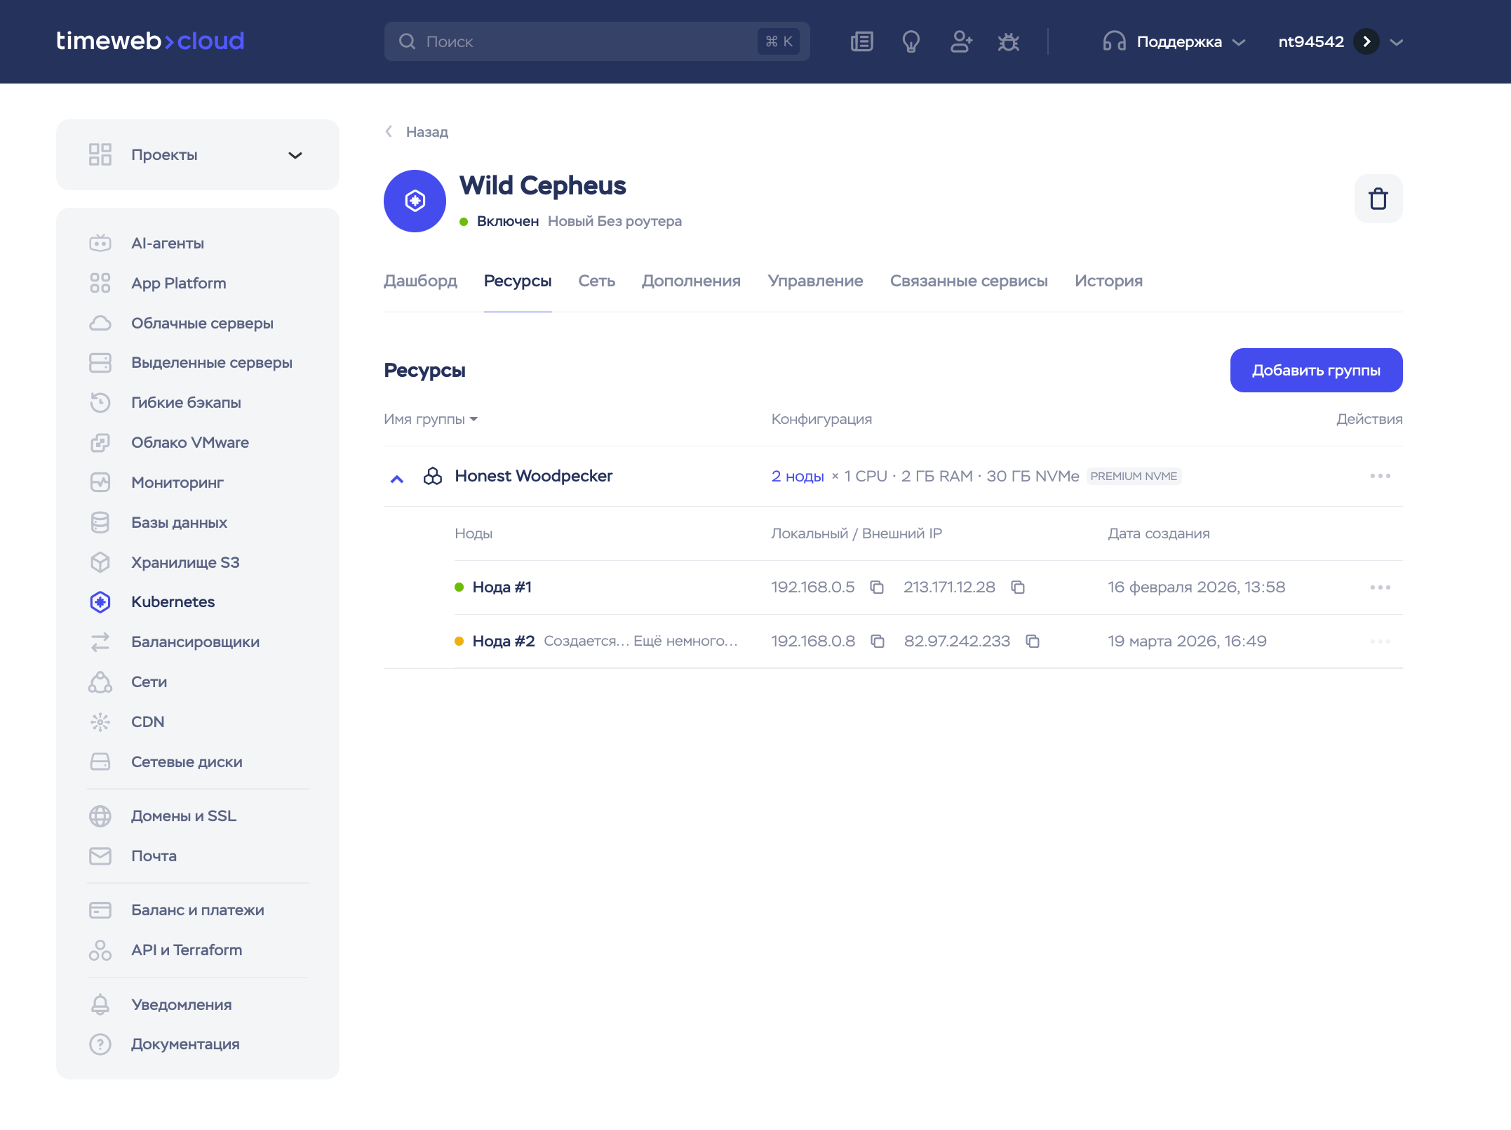Open the news icon in header

861,41
